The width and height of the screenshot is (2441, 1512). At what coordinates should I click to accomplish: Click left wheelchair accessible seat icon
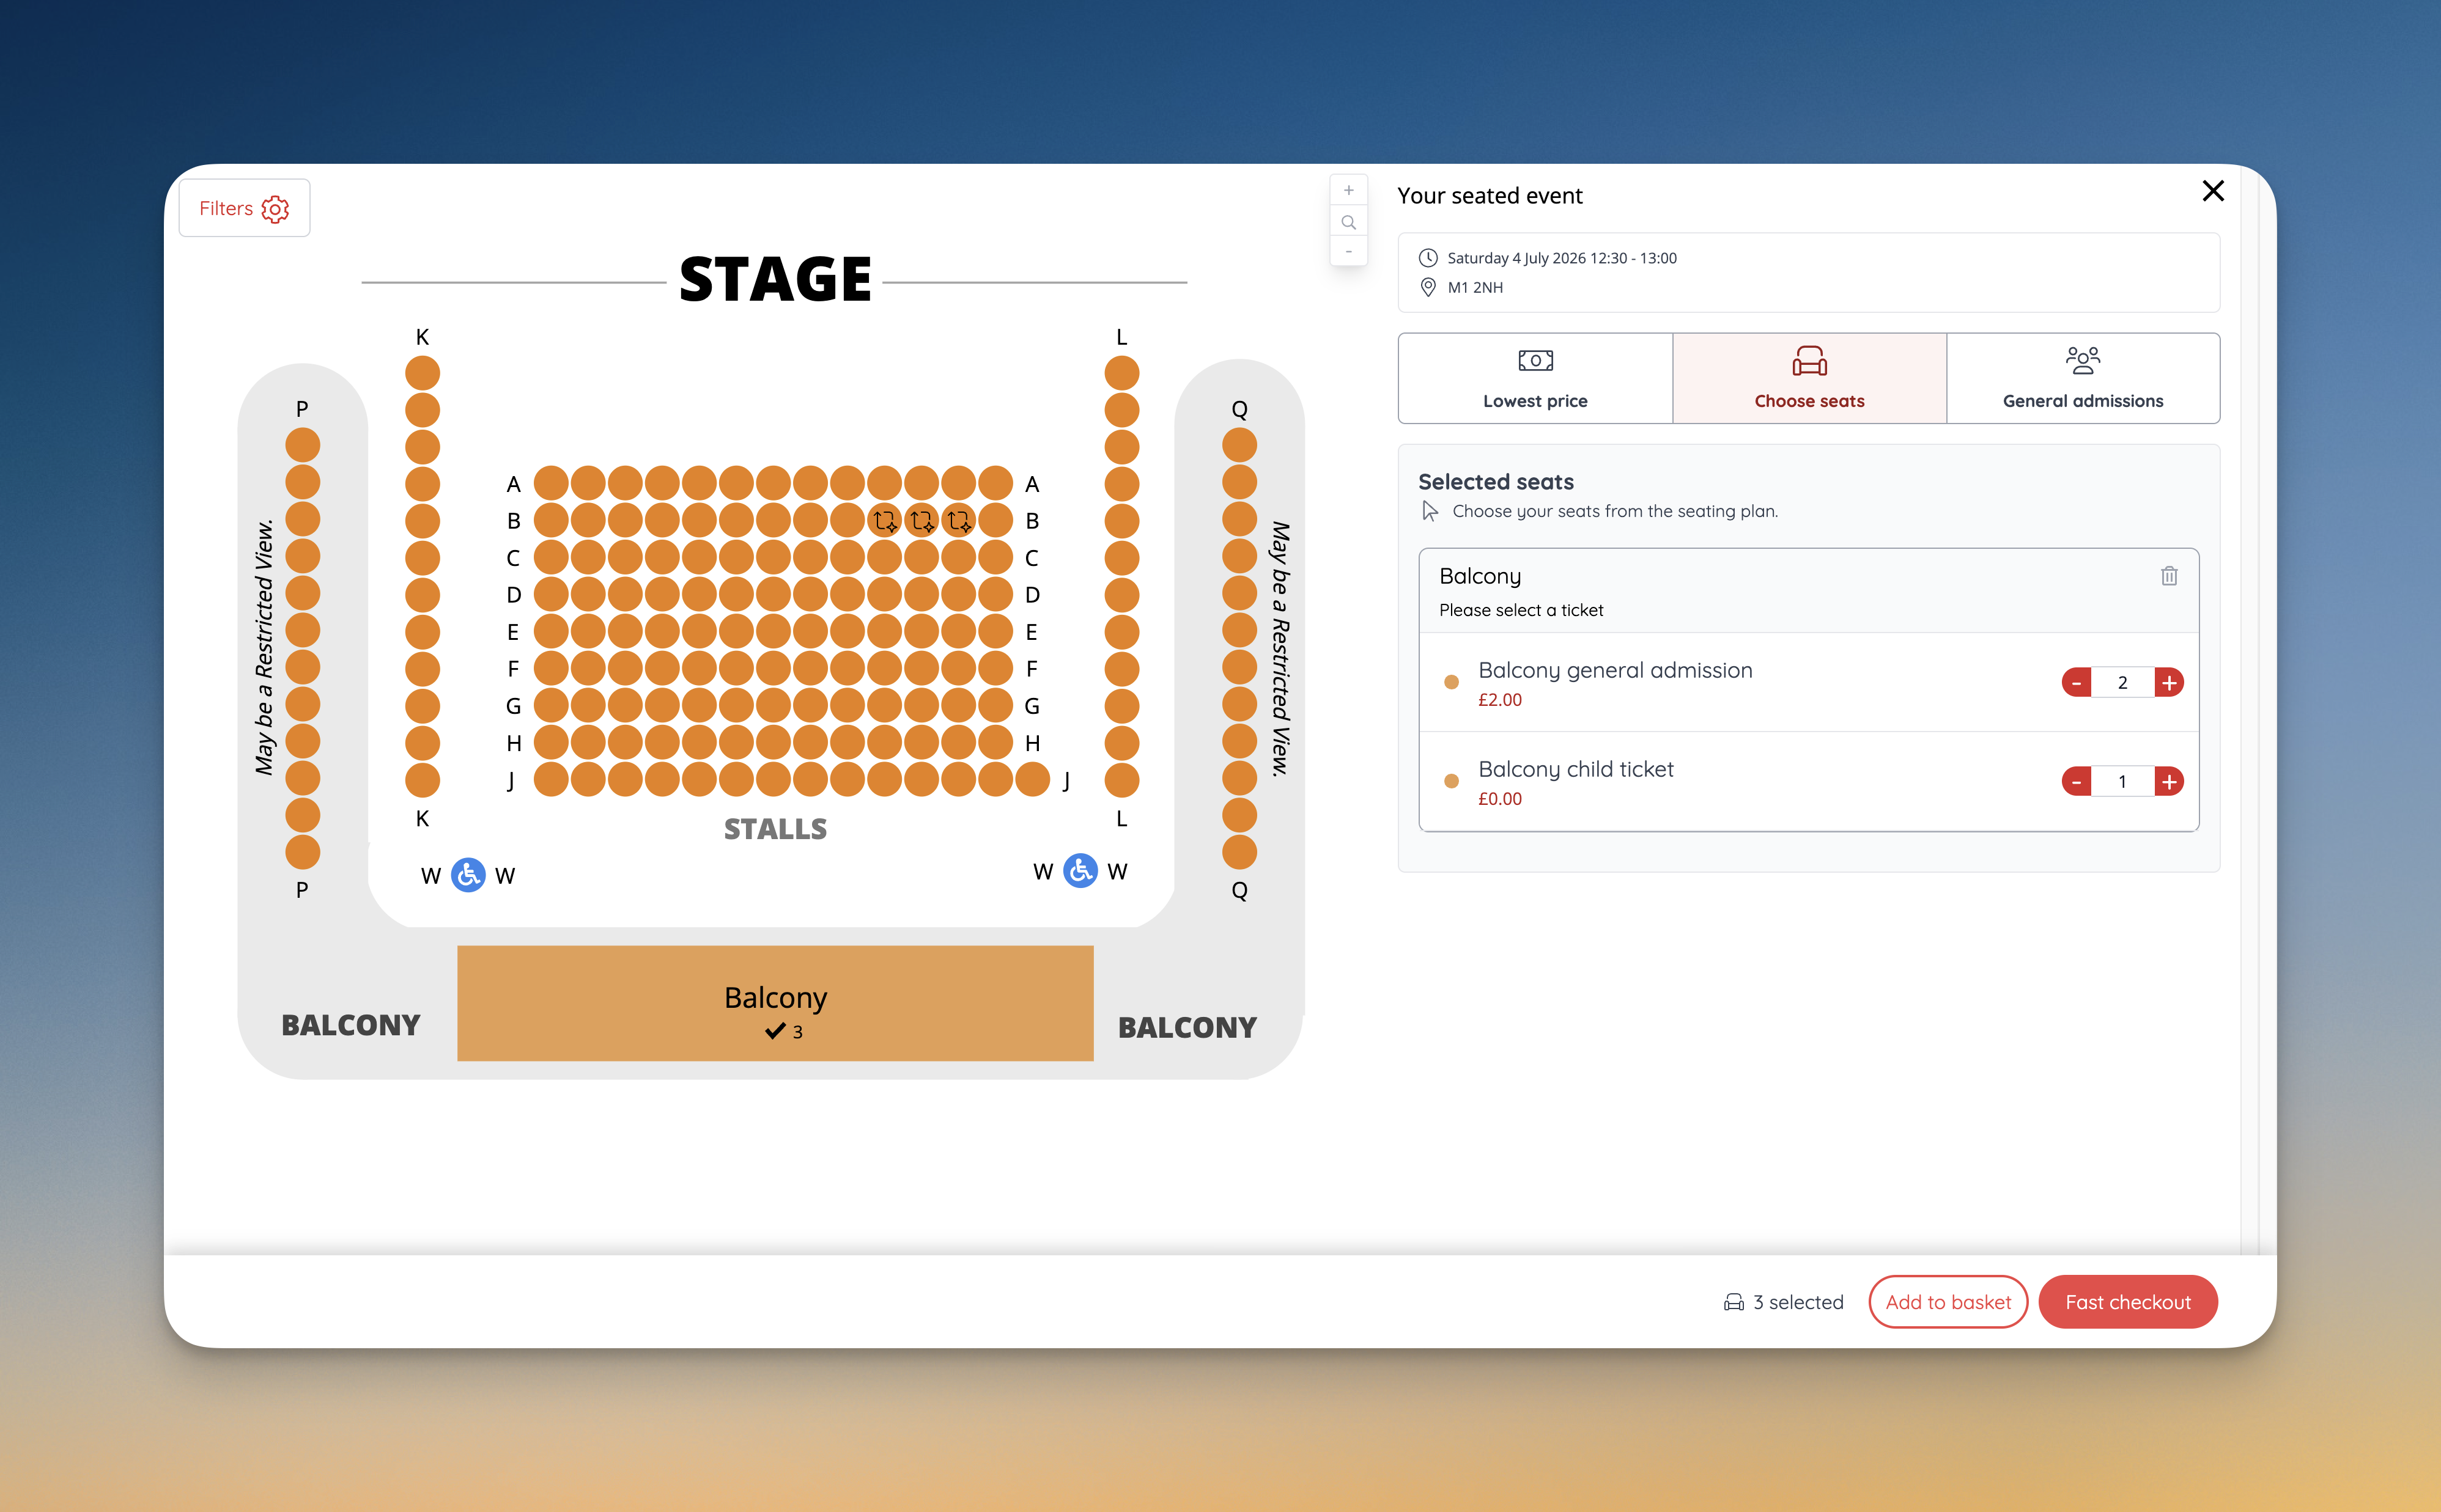point(468,875)
